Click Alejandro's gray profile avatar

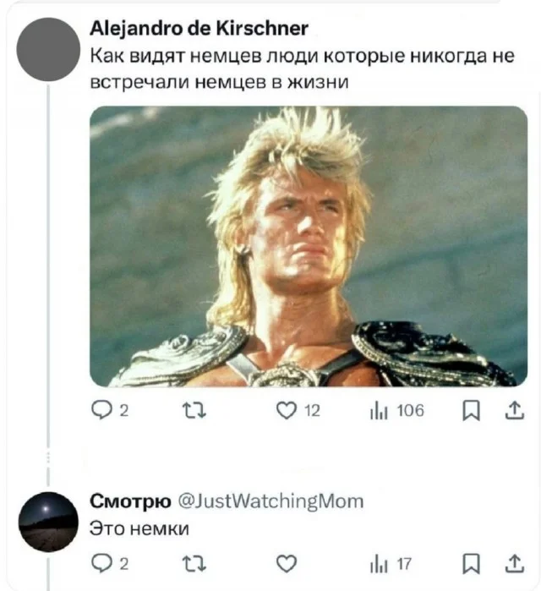[x=48, y=49]
